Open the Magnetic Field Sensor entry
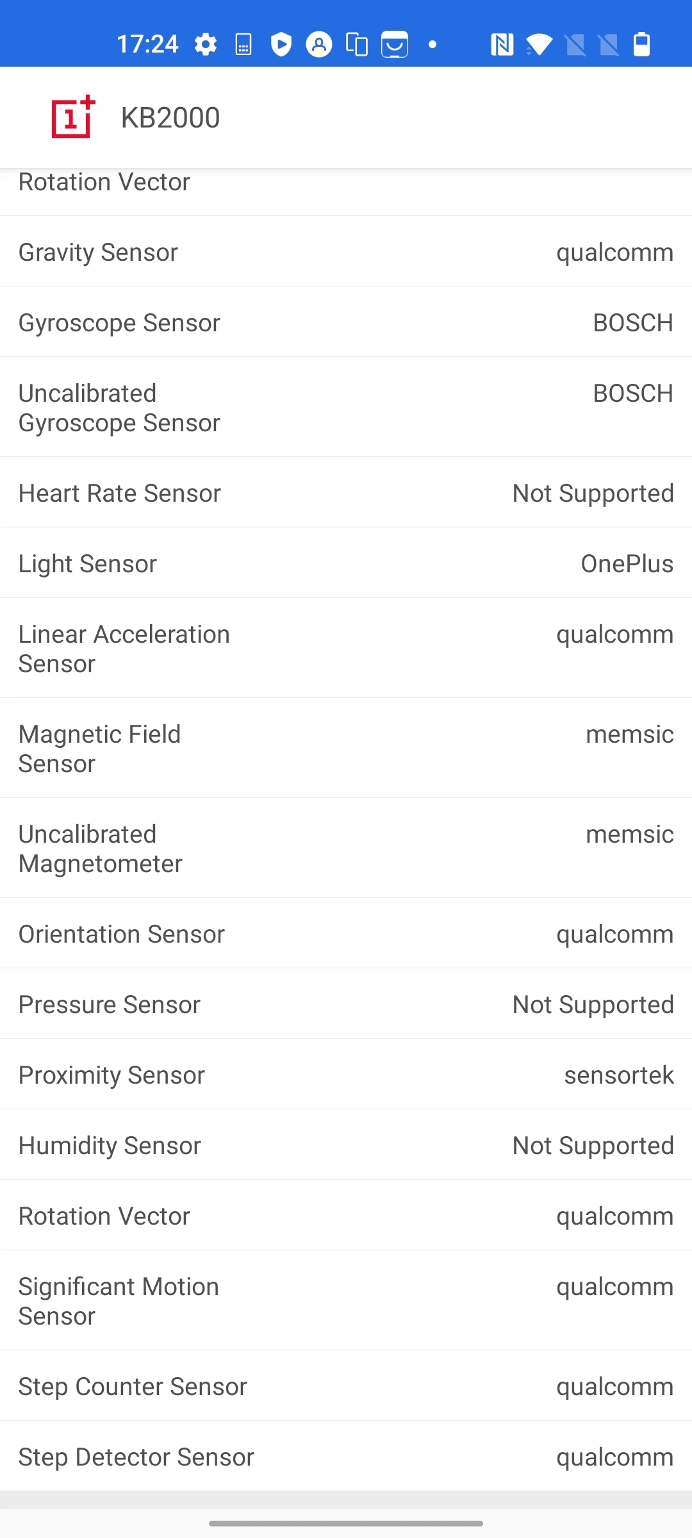This screenshot has width=692, height=1538. (346, 748)
